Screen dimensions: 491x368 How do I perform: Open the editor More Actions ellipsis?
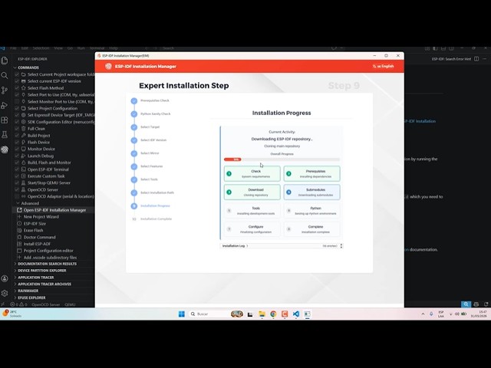[x=484, y=59]
